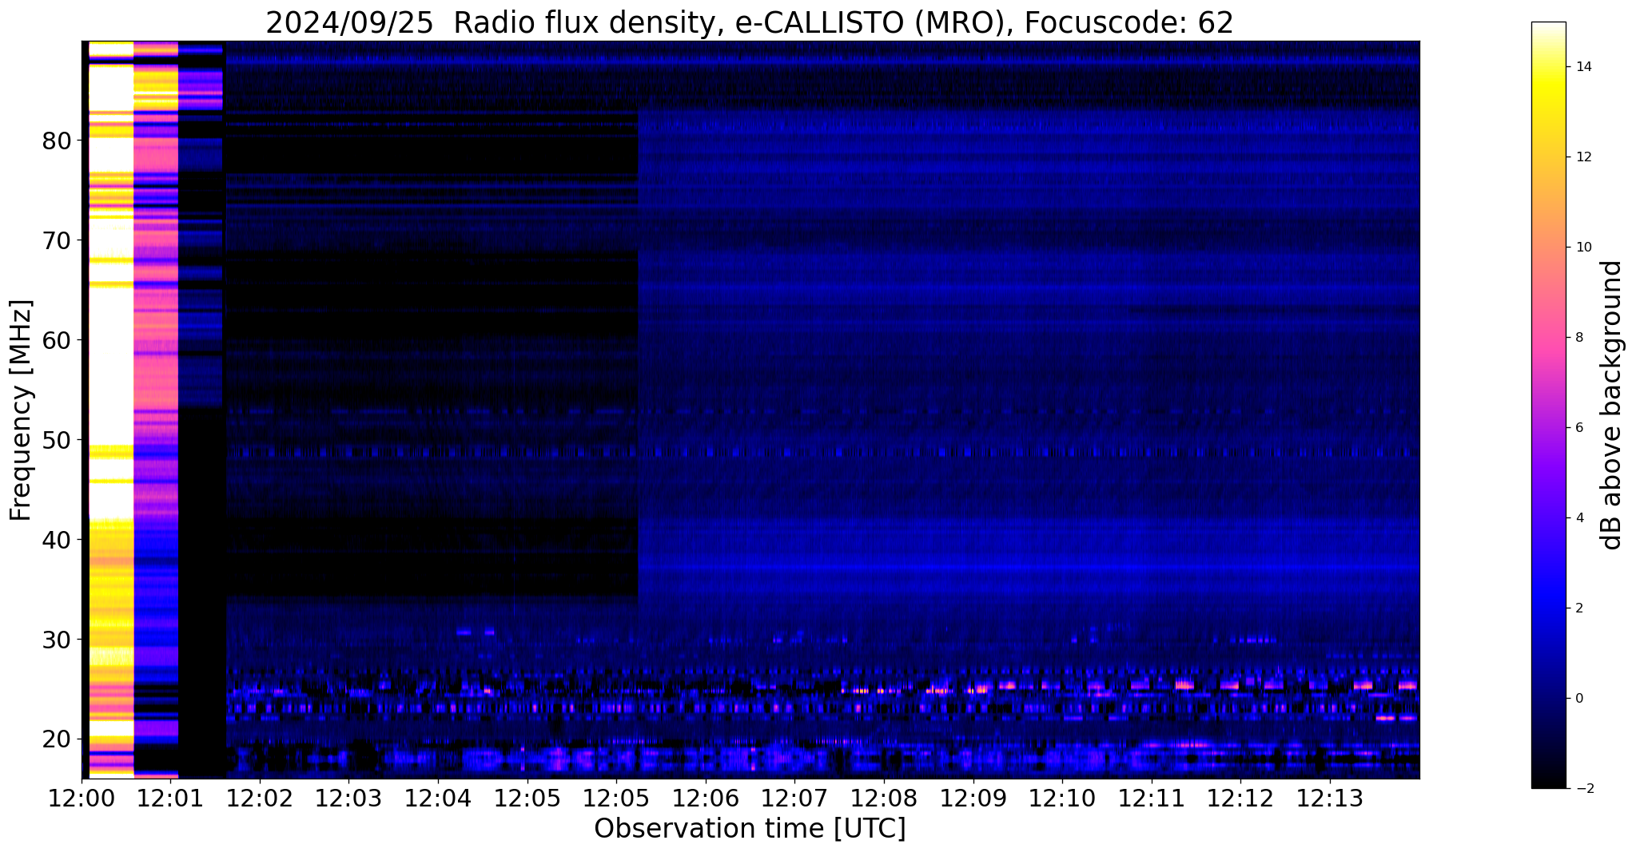Click the 12:04 time tick label
This screenshot has width=1636, height=852.
pyautogui.click(x=437, y=798)
